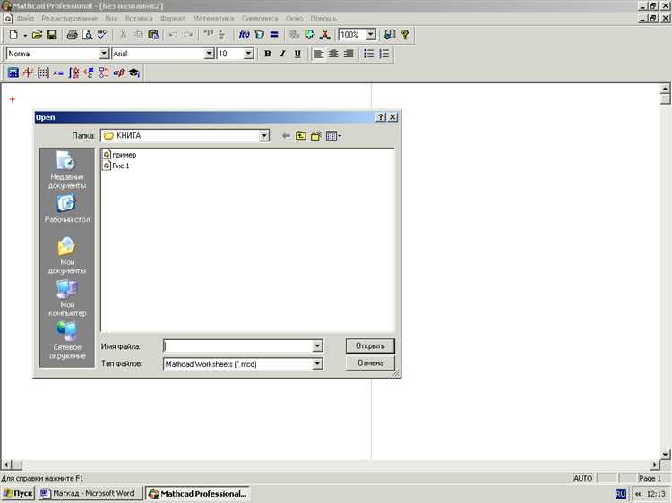The width and height of the screenshot is (672, 503).
Task: Go back to previous folder in dialog
Action: click(286, 136)
